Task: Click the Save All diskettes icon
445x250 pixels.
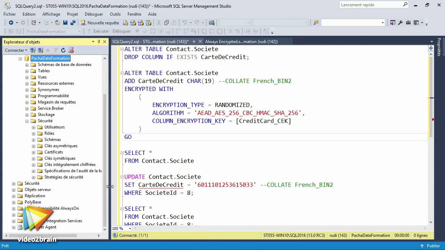Action: point(73,23)
